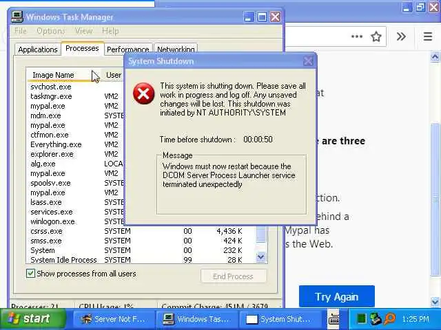Click the keyboard icon on the taskbar

pyautogui.click(x=334, y=319)
